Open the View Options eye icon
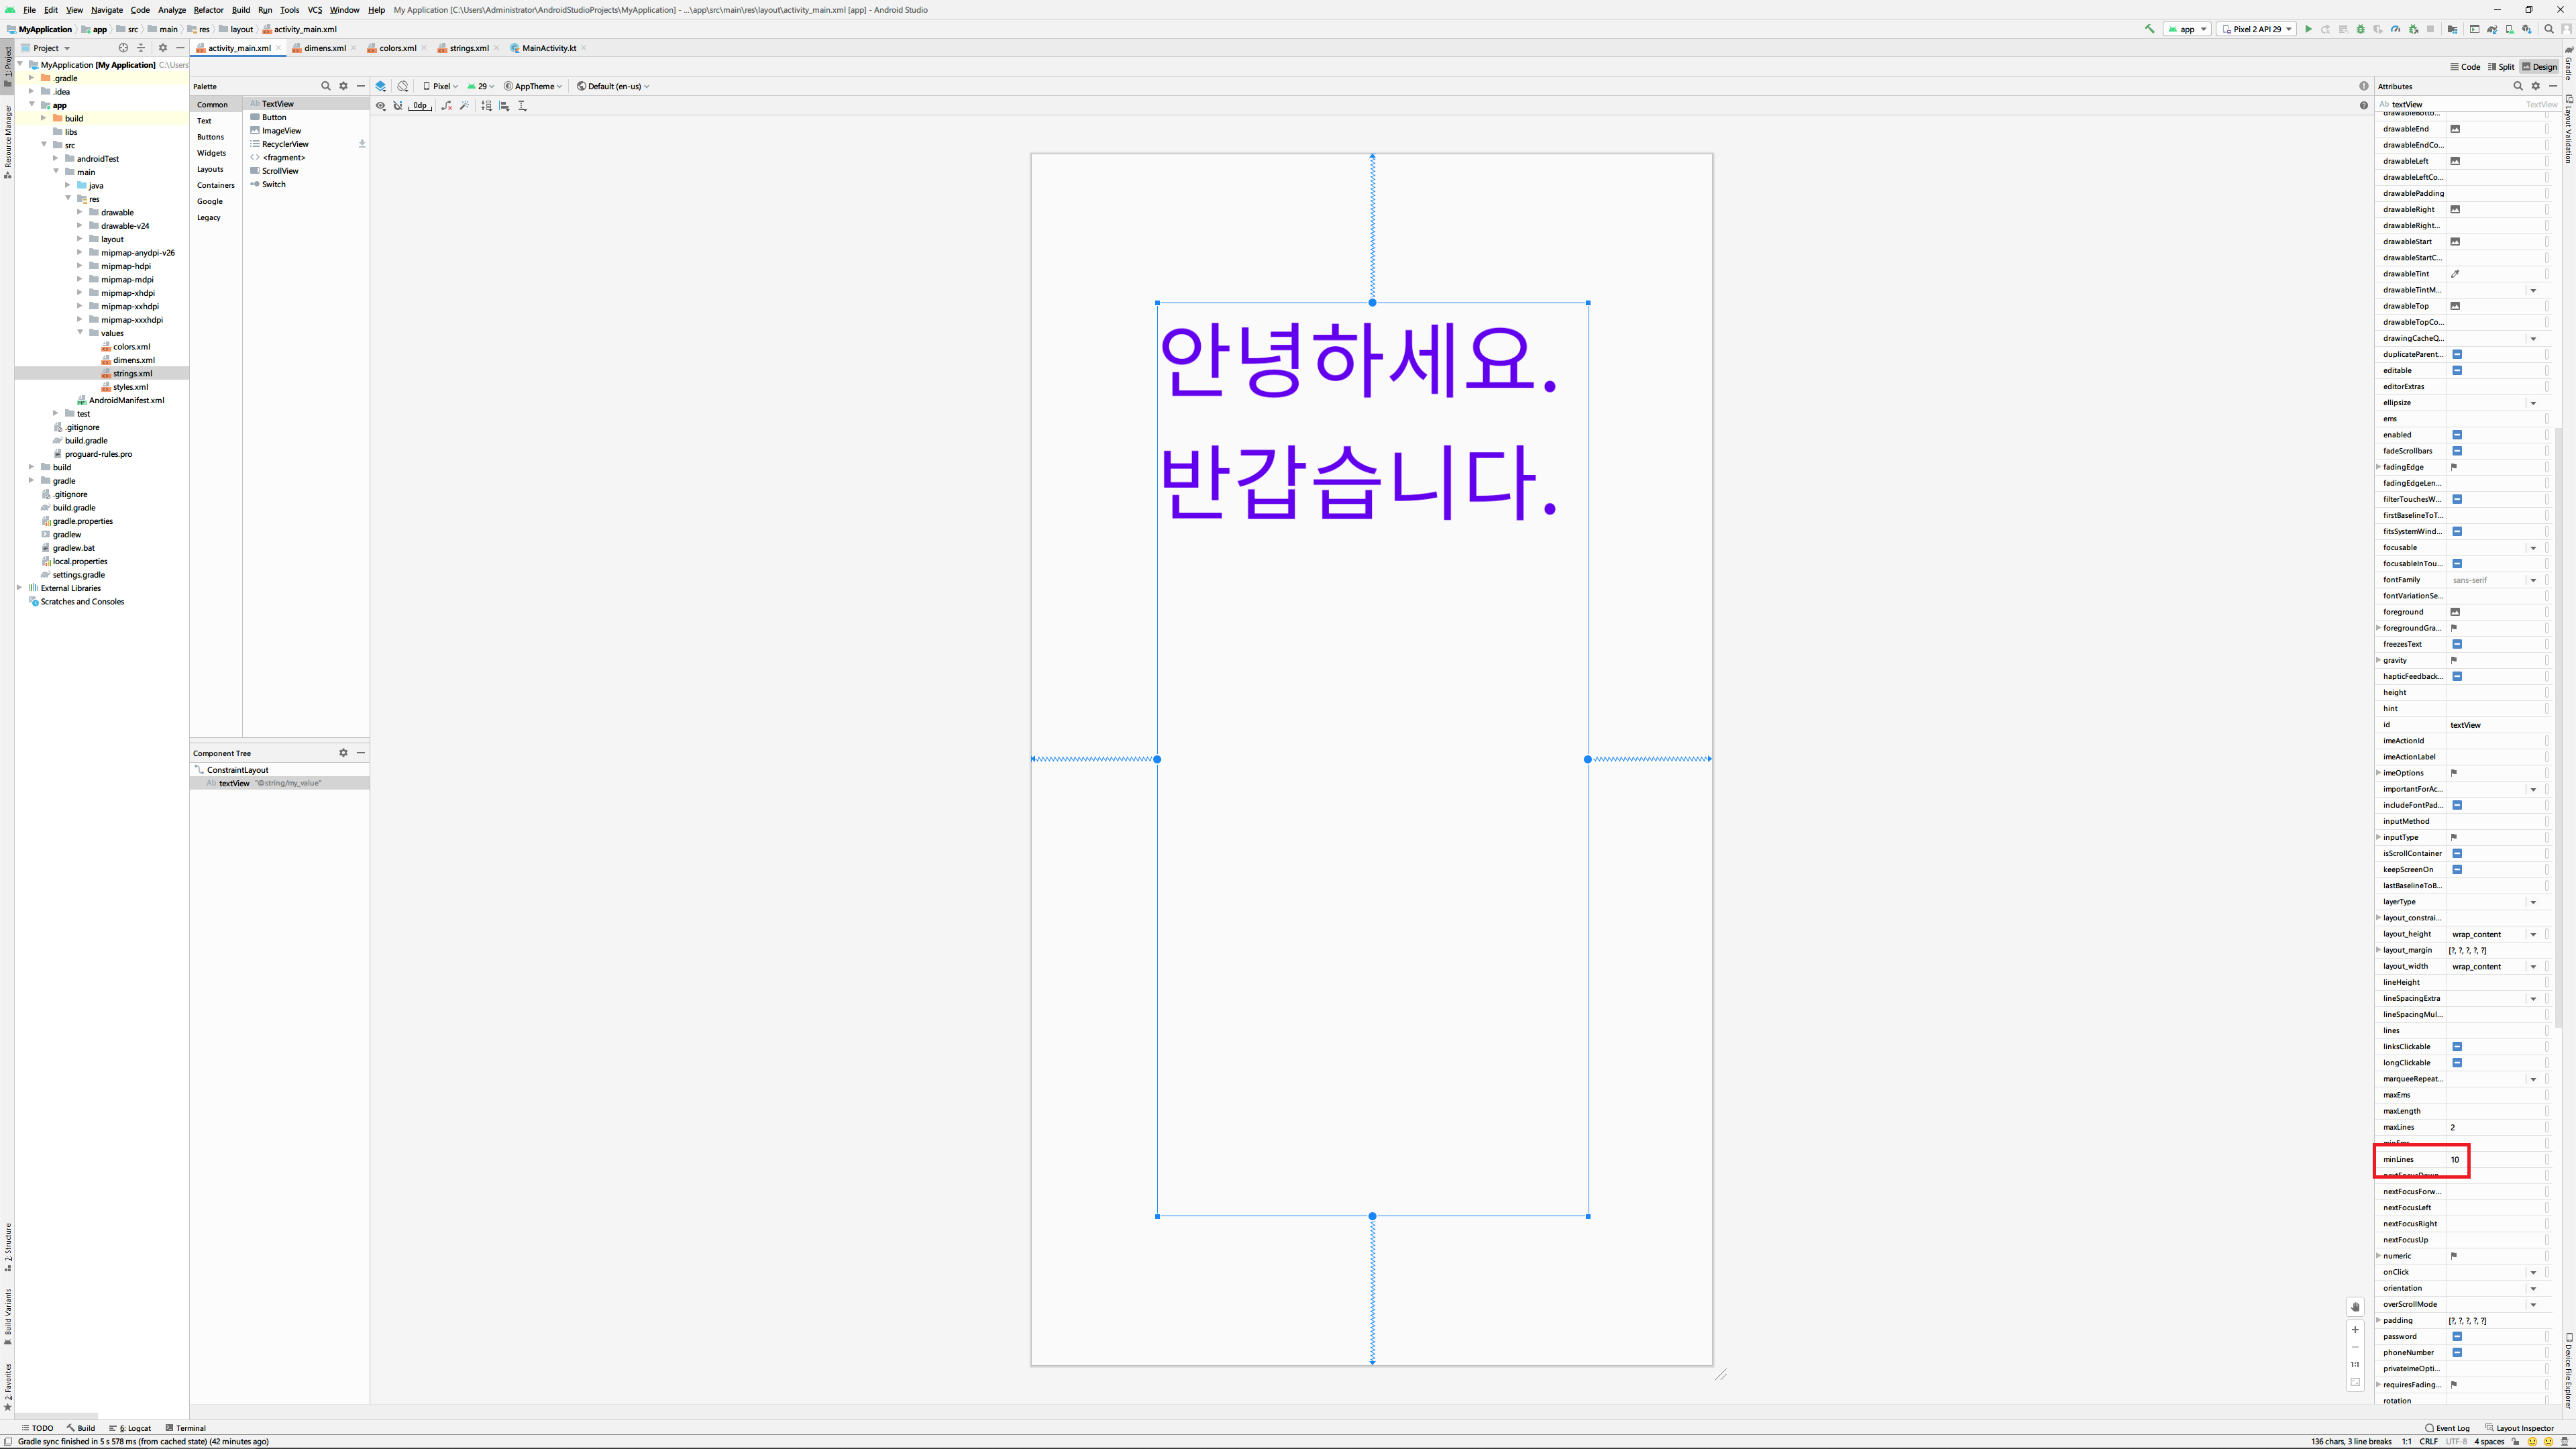Image resolution: width=2576 pixels, height=1449 pixels. pyautogui.click(x=381, y=106)
